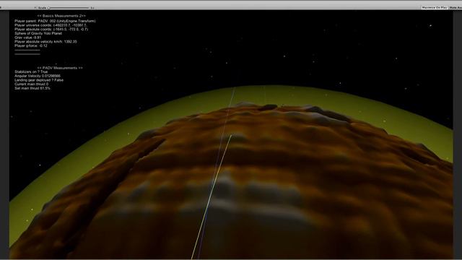Toggle the Mute Audio button
Image resolution: width=462 pixels, height=260 pixels.
(456, 8)
